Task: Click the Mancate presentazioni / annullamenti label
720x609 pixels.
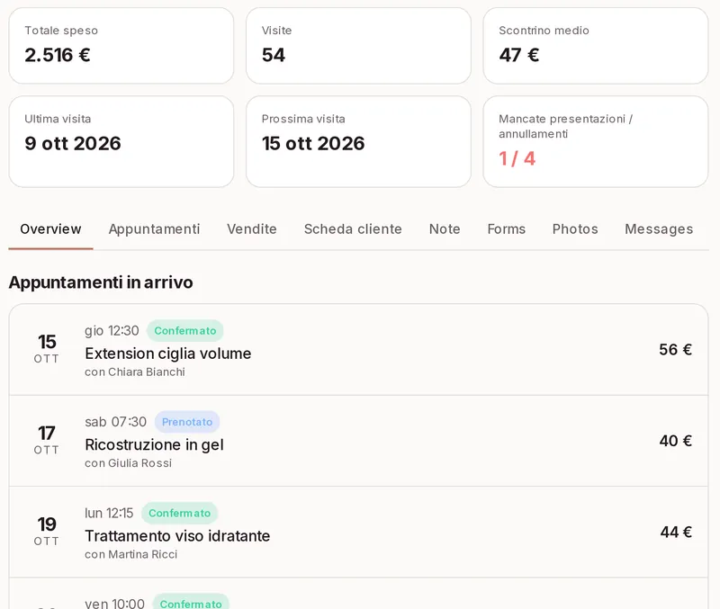Action: pos(566,126)
